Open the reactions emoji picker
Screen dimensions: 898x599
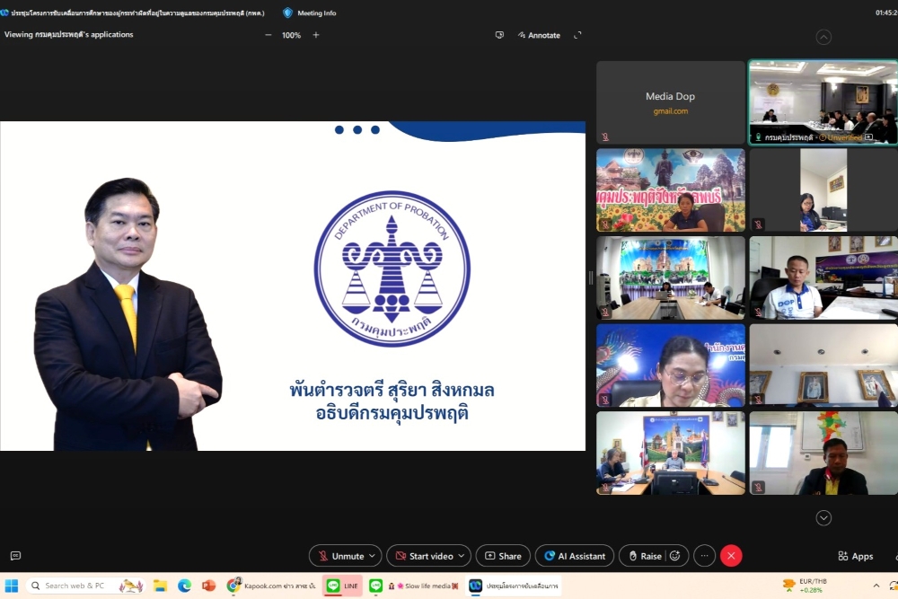click(675, 556)
